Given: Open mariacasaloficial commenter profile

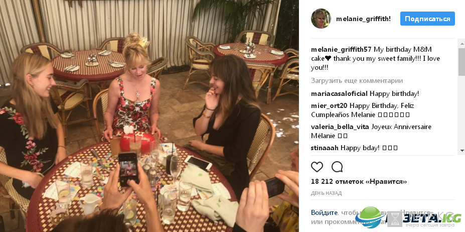Looking at the screenshot, I should click(x=340, y=94).
